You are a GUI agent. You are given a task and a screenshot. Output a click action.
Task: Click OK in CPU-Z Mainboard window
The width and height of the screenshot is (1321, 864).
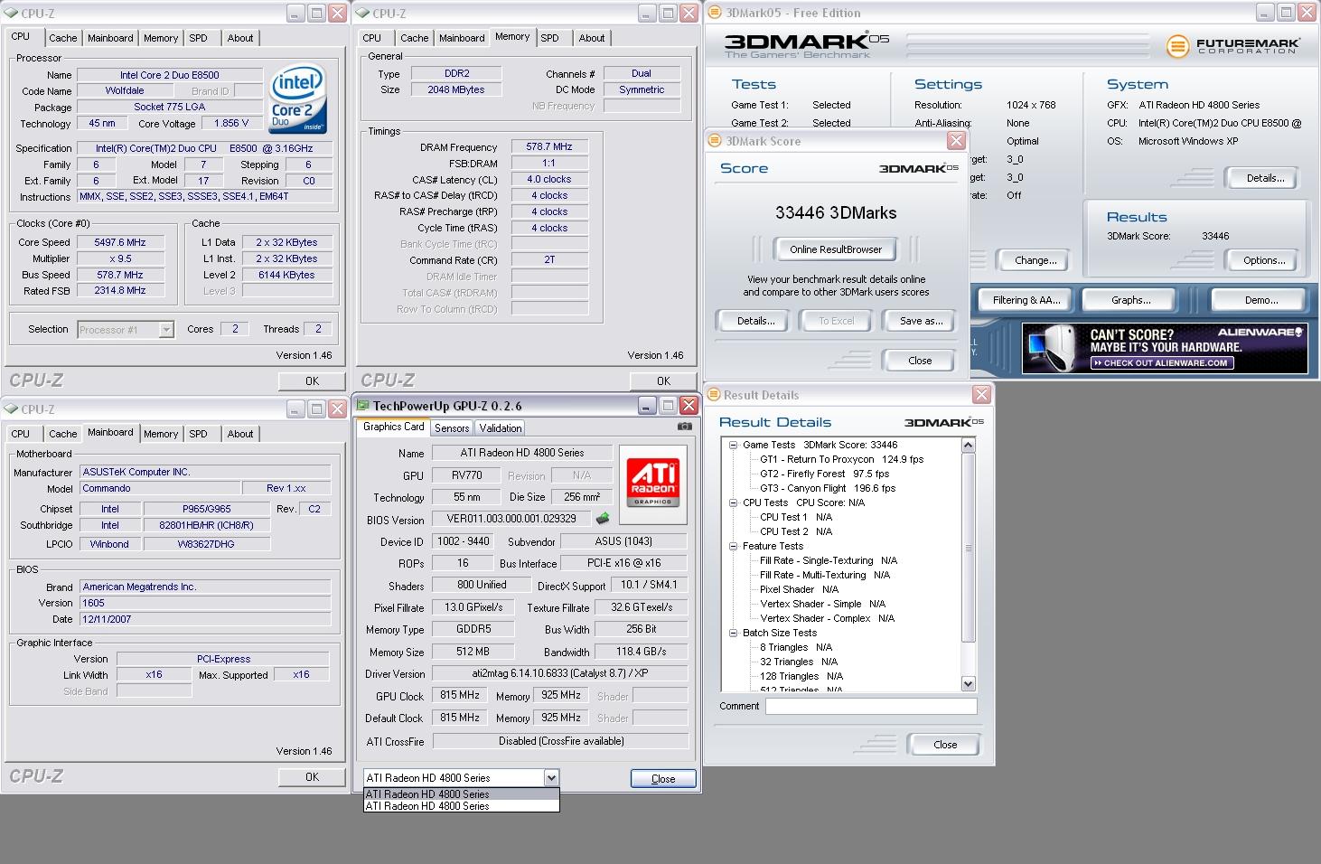click(x=312, y=776)
